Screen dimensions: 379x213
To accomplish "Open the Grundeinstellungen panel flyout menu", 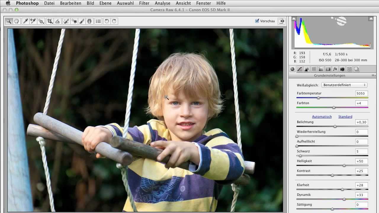I will point(373,76).
